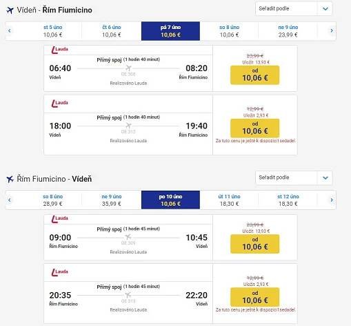Select return date so 8 úno
The image size is (351, 326).
[52, 200]
